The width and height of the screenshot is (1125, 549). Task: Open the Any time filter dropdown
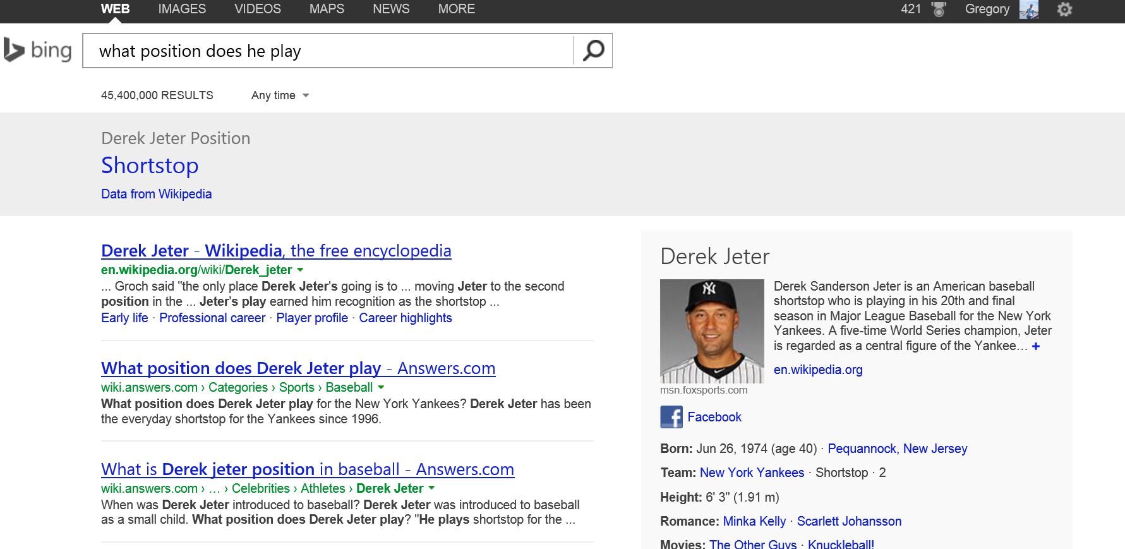pos(280,95)
